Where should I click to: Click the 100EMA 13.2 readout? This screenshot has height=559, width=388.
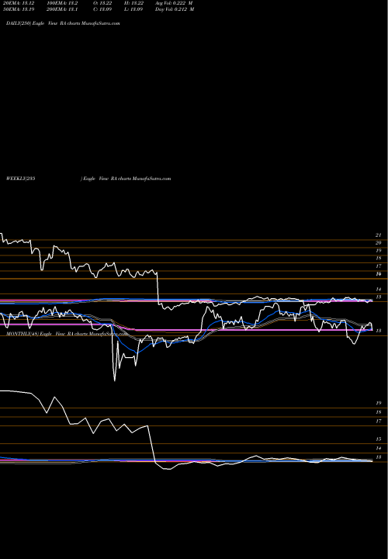pyautogui.click(x=61, y=3)
